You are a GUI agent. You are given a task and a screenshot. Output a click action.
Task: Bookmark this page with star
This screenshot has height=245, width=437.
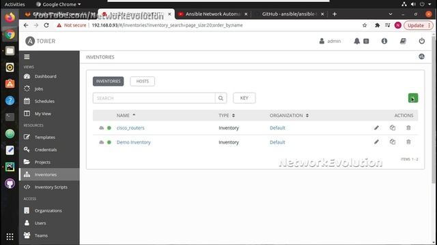365,25
